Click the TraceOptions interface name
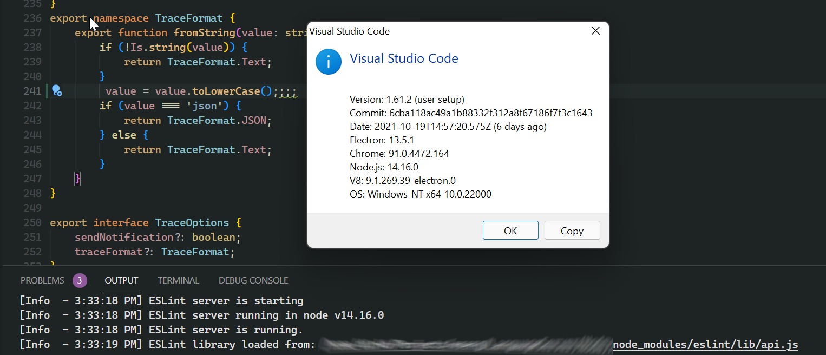This screenshot has height=355, width=826. [192, 222]
